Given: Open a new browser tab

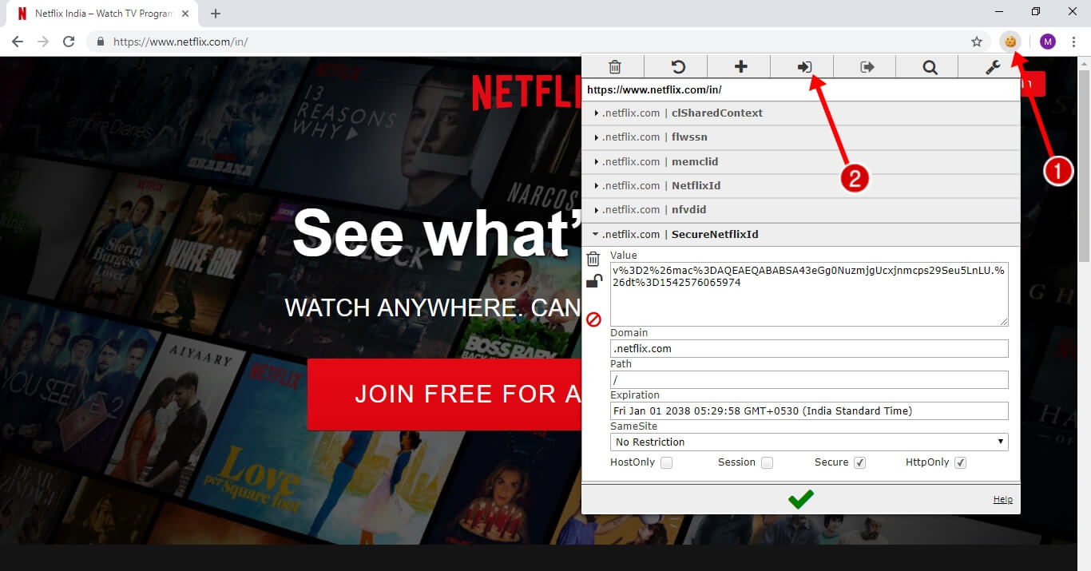Looking at the screenshot, I should click(x=216, y=14).
